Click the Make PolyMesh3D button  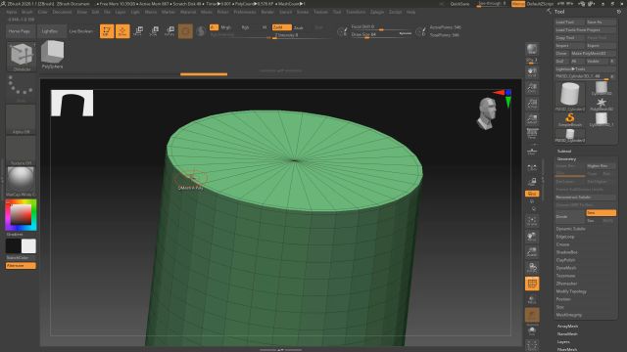pyautogui.click(x=593, y=54)
